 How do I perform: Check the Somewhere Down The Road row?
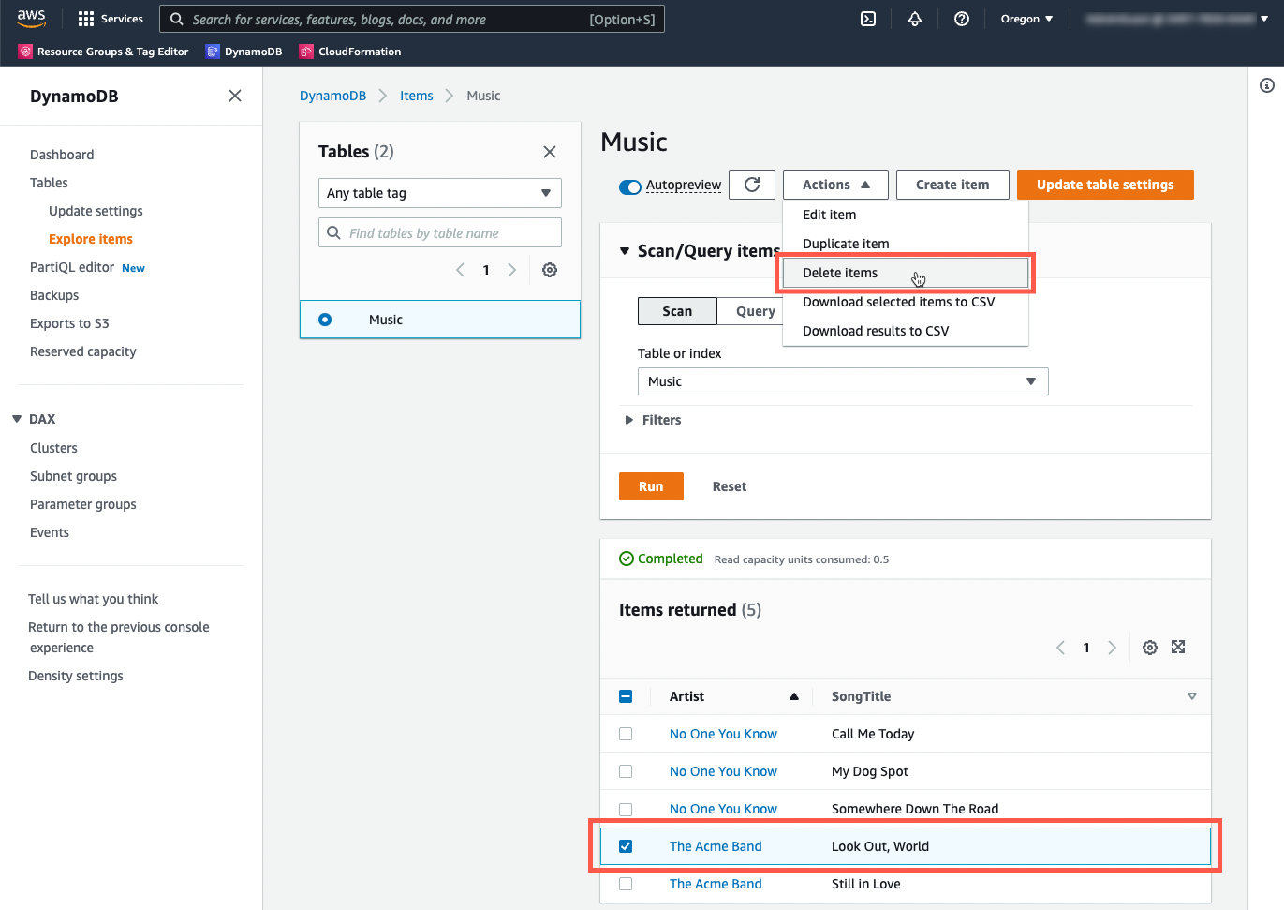(x=626, y=809)
